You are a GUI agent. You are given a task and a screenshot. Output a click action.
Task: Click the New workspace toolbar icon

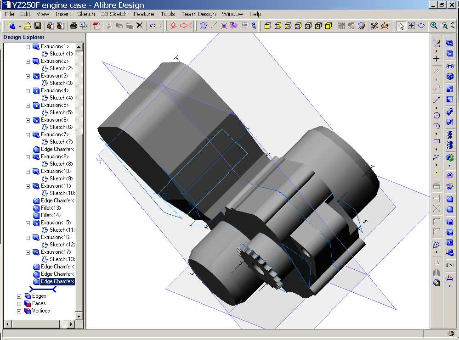pyautogui.click(x=12, y=26)
